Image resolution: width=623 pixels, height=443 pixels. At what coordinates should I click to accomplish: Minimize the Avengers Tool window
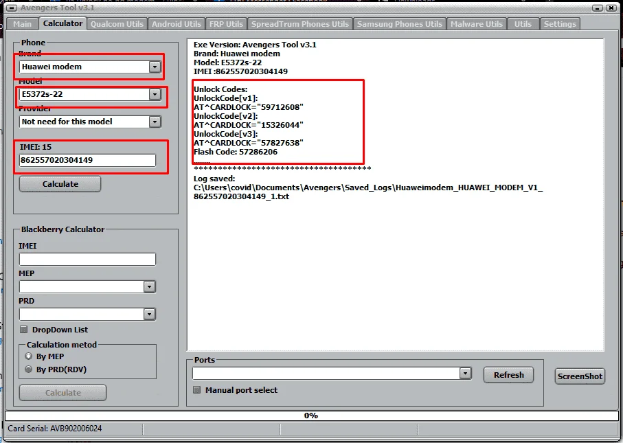(x=597, y=8)
